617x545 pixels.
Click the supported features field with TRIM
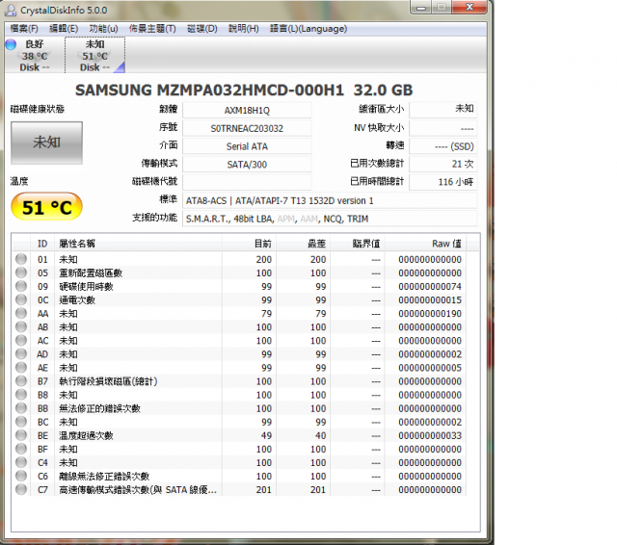pos(330,219)
